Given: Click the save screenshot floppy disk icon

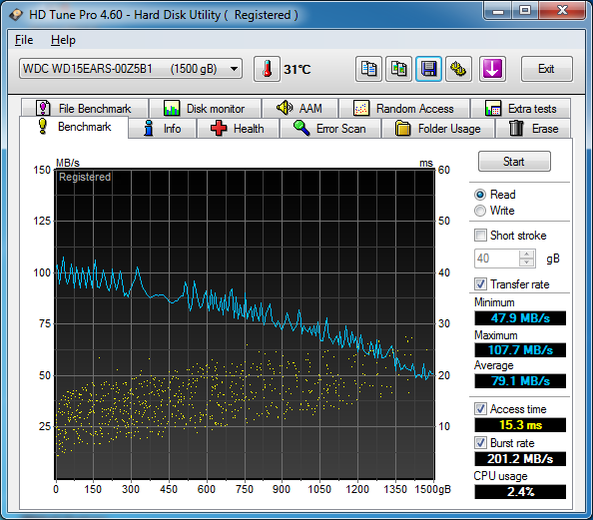Looking at the screenshot, I should [x=428, y=69].
